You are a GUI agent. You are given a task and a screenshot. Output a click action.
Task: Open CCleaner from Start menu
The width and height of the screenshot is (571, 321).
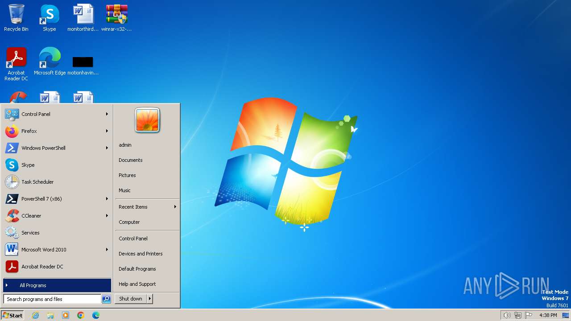[57, 216]
